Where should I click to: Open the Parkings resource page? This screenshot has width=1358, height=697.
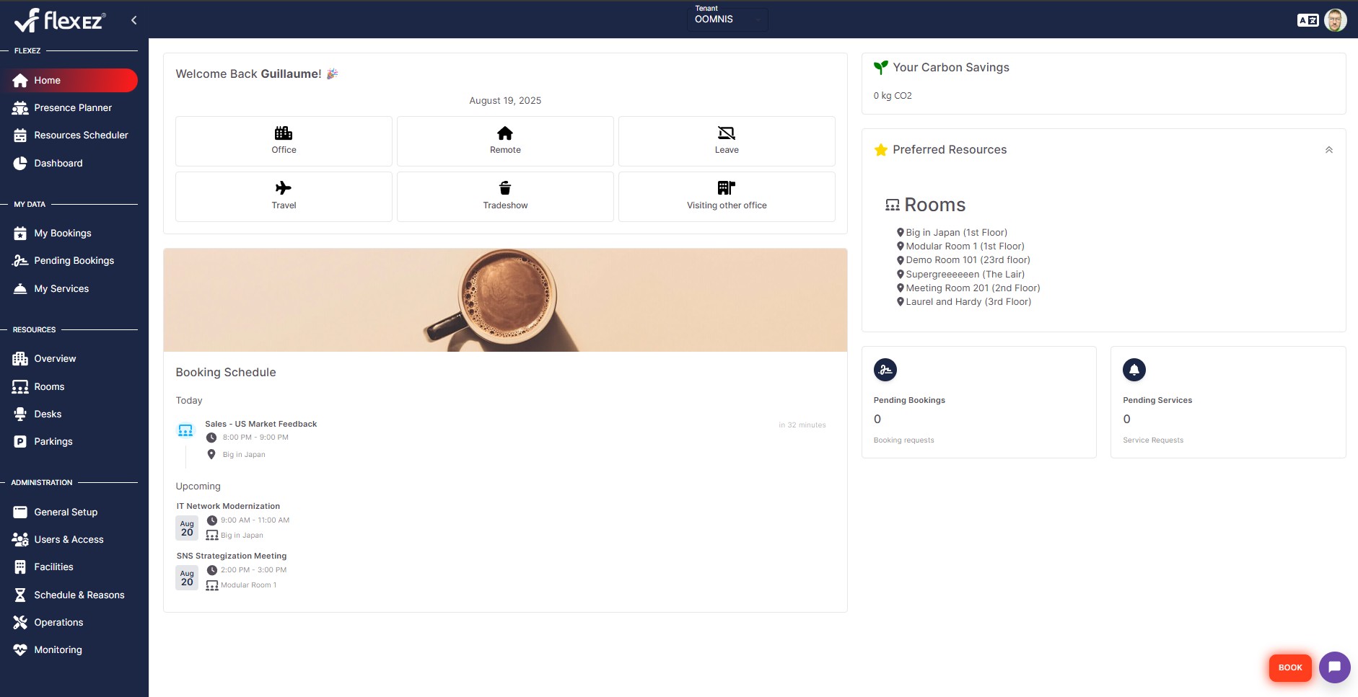point(53,441)
